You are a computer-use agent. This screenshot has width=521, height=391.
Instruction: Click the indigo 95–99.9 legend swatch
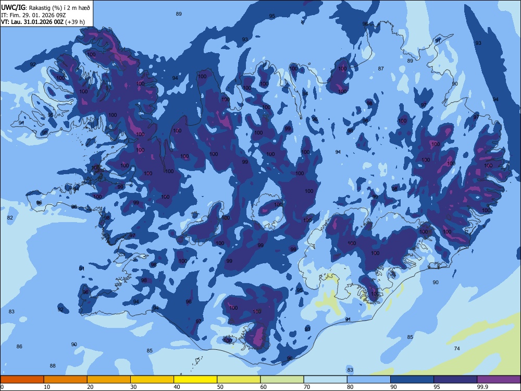(x=455, y=380)
